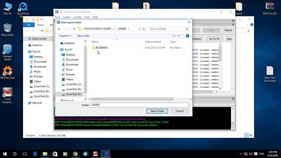The width and height of the screenshot is (281, 158).
Task: Select Documents in dialog navigation pane
Action: tap(72, 60)
